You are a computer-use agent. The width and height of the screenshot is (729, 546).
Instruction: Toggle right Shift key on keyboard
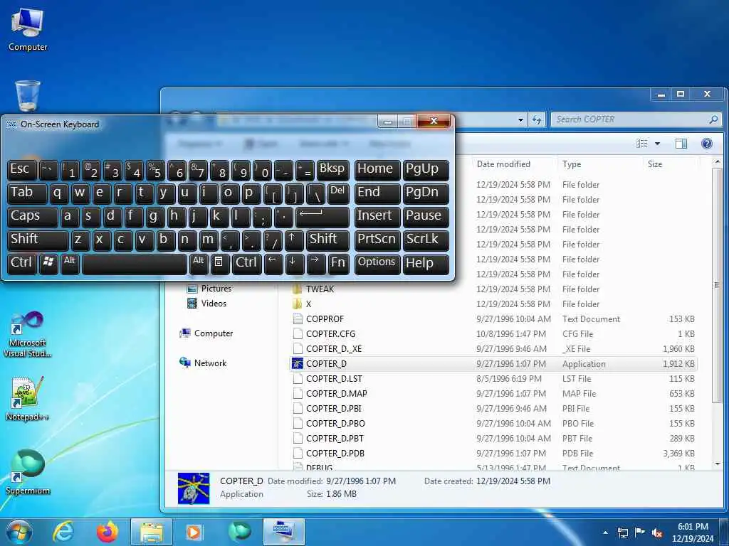pyautogui.click(x=327, y=240)
